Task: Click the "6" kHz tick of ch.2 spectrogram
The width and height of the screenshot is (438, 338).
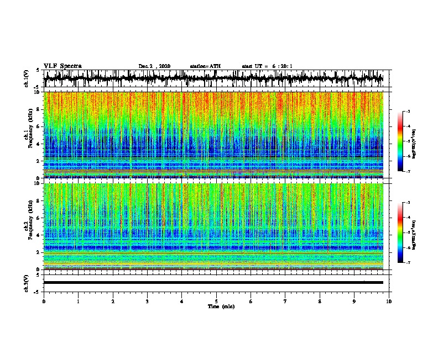Action: point(38,218)
